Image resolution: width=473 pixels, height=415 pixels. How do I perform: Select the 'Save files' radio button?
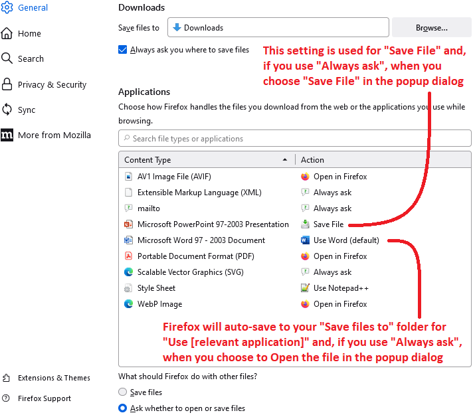122,392
